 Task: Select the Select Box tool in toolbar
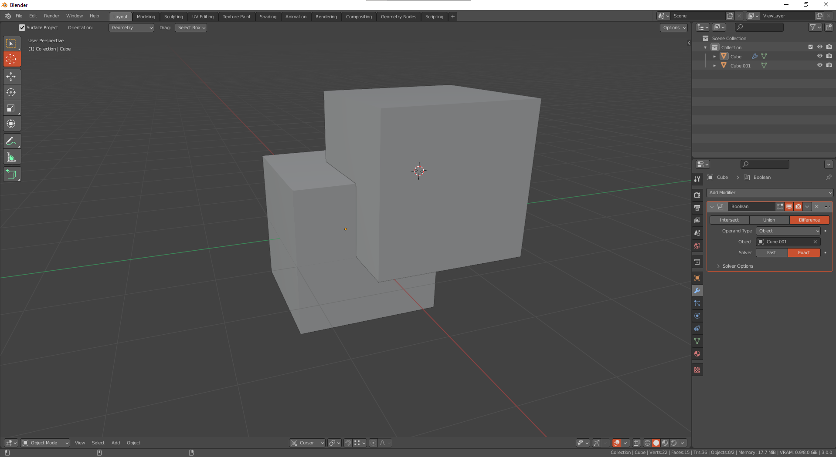pyautogui.click(x=12, y=44)
